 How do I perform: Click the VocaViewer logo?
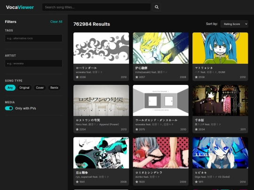coord(20,7)
